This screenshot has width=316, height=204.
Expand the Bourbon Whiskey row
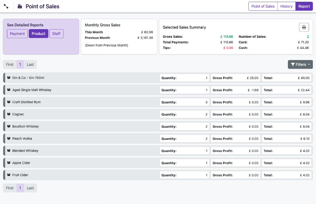point(26,127)
